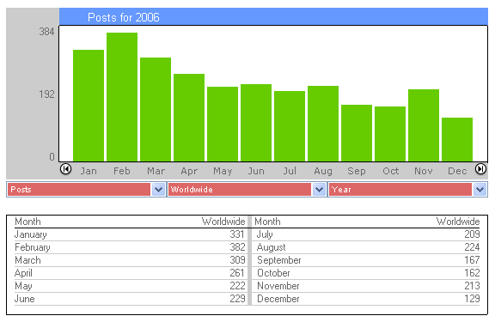This screenshot has height=322, width=495.
Task: Select the June bar in the chart
Action: click(x=256, y=123)
